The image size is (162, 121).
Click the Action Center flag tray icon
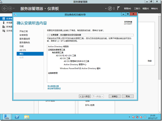coord(133,117)
